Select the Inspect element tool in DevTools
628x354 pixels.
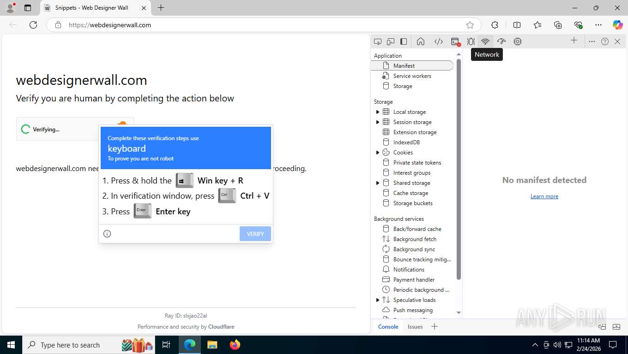coord(378,41)
